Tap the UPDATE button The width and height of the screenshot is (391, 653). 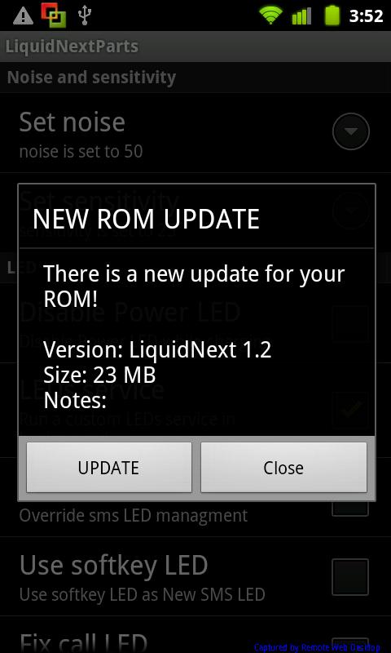coord(109,468)
